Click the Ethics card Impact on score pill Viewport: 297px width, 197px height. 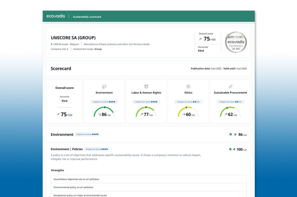188,102
